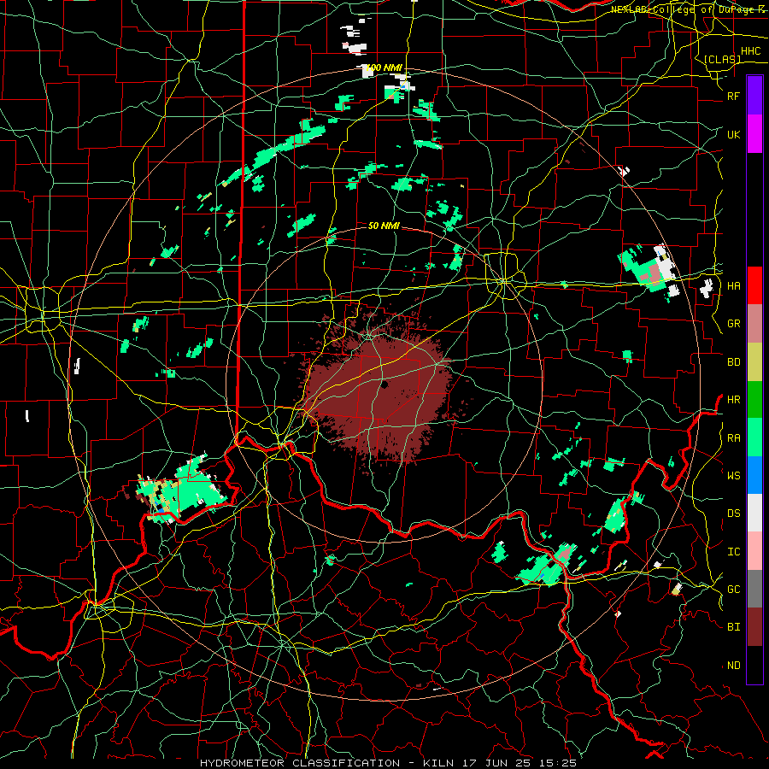Click the RF purple legend swatch
This screenshot has width=769, height=769.
pos(754,96)
